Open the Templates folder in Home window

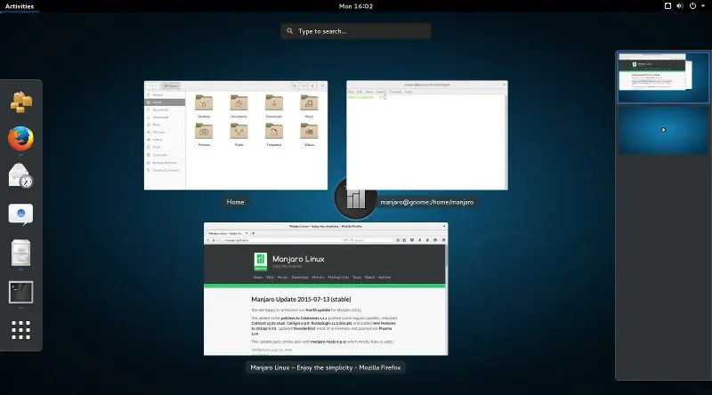coord(274,134)
